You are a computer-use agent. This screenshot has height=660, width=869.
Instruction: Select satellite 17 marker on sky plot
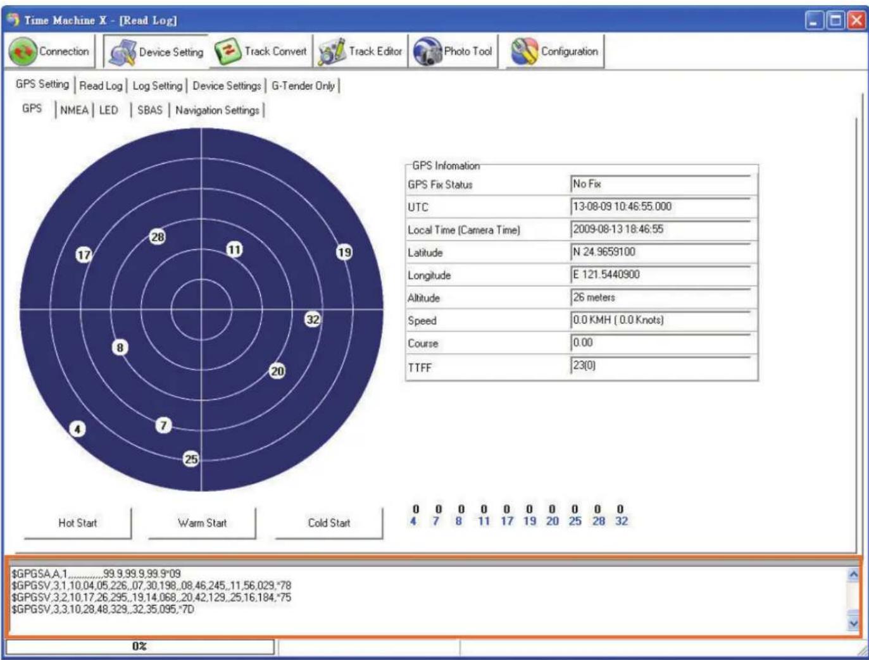tap(84, 254)
